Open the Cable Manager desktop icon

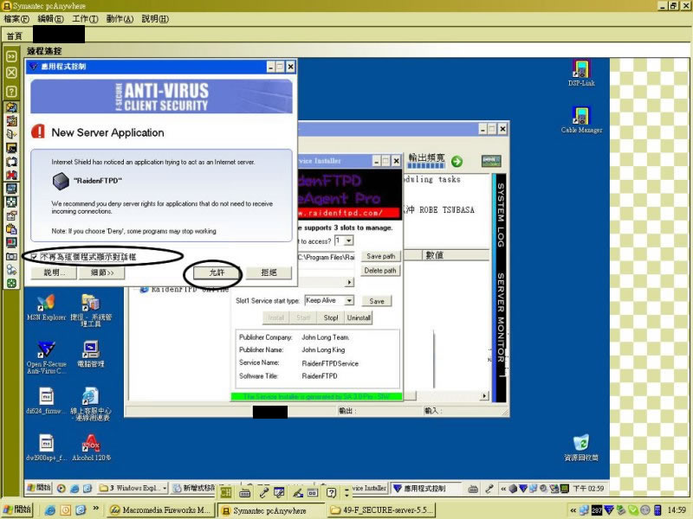(x=581, y=119)
